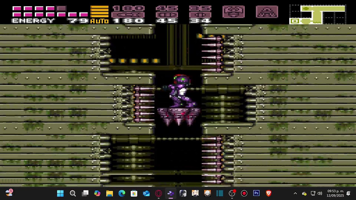The width and height of the screenshot is (356, 200).
Task: Open the weather widget on the taskbar
Action: point(9,193)
